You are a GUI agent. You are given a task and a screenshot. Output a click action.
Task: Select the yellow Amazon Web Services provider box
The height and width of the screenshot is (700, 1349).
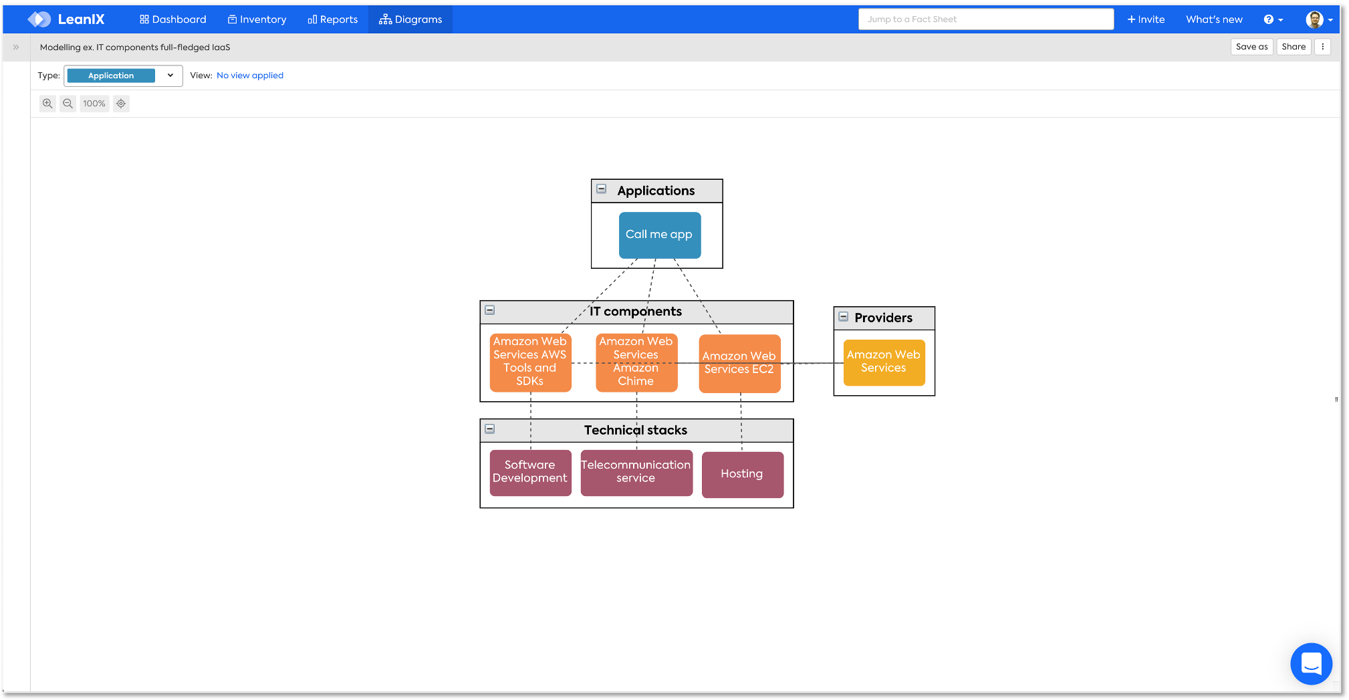[884, 362]
